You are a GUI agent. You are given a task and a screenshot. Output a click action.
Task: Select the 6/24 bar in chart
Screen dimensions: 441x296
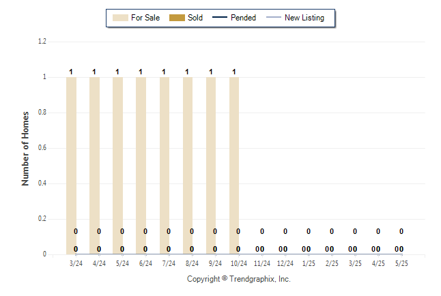click(141, 165)
